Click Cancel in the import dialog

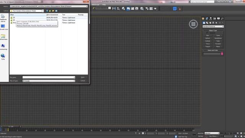[83, 81]
